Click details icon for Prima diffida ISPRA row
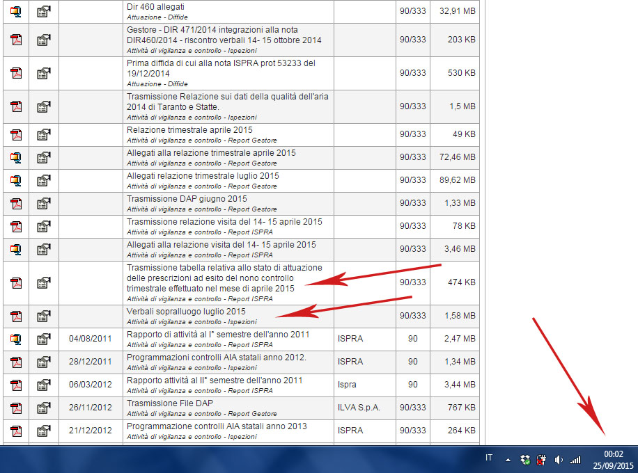The width and height of the screenshot is (638, 473). pos(44,73)
